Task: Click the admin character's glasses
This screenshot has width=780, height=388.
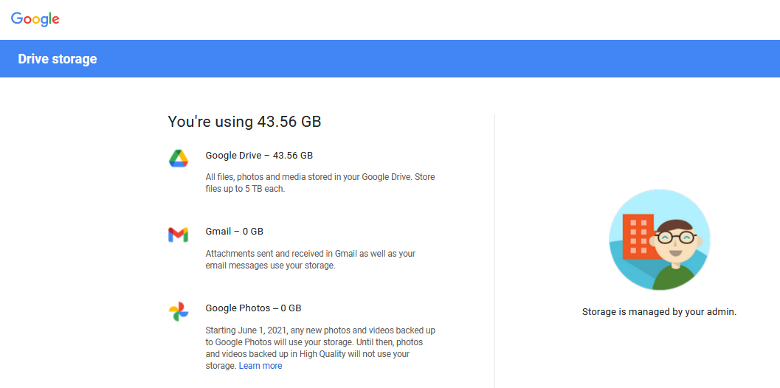Action: [x=675, y=238]
